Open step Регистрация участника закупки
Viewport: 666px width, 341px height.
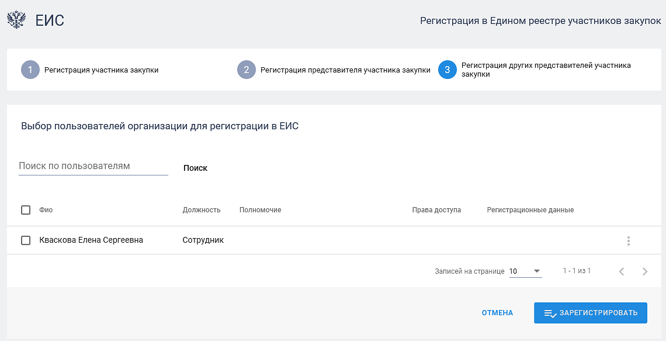(x=102, y=70)
